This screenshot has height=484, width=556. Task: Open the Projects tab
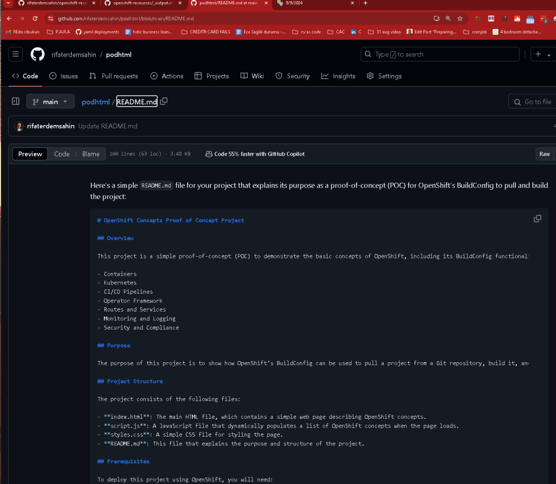211,76
